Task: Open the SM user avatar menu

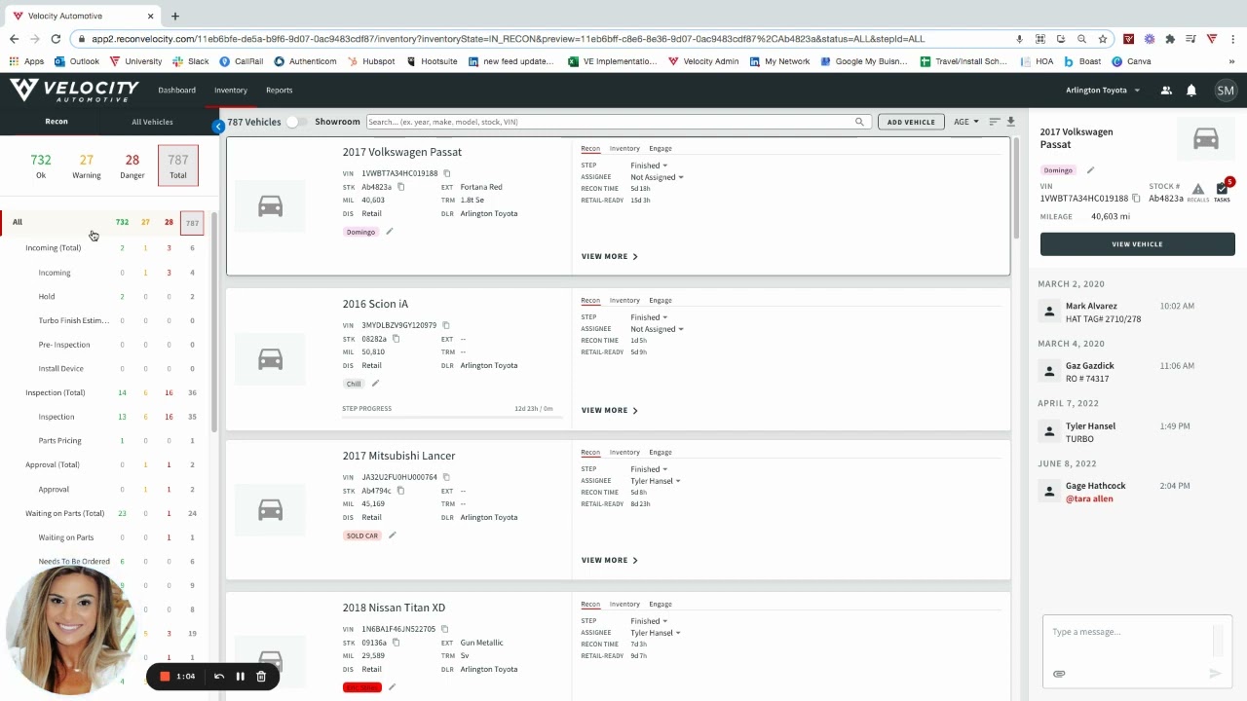Action: coord(1226,91)
